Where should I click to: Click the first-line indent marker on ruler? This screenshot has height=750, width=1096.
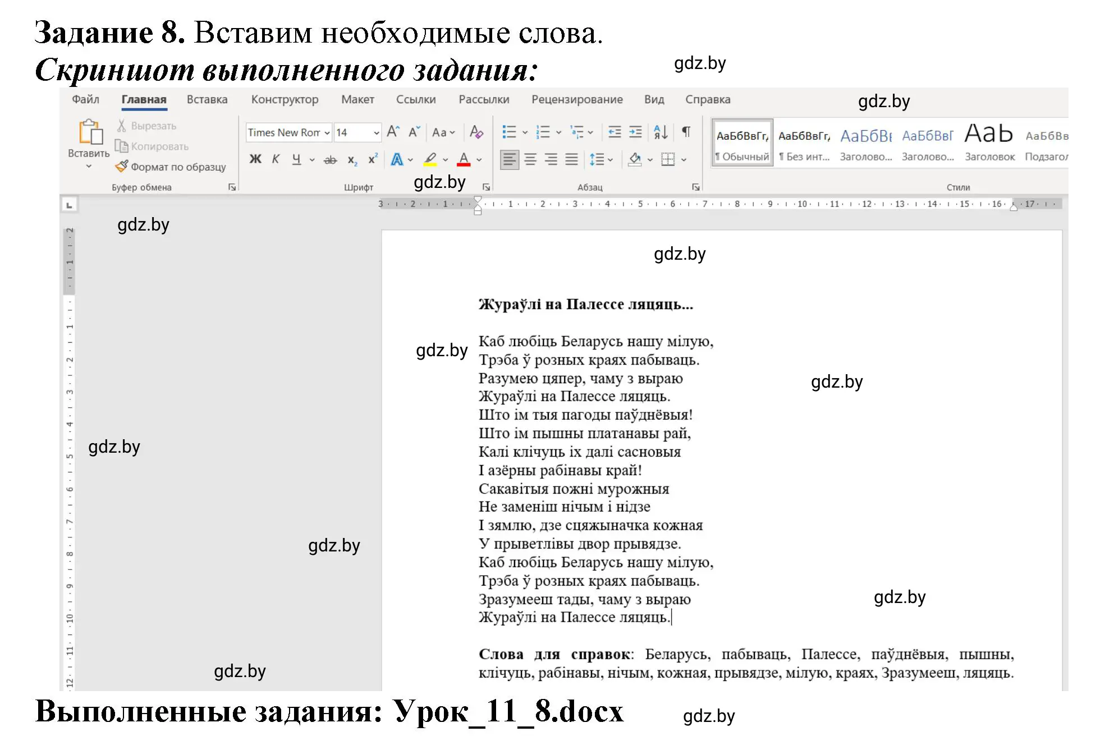point(478,200)
